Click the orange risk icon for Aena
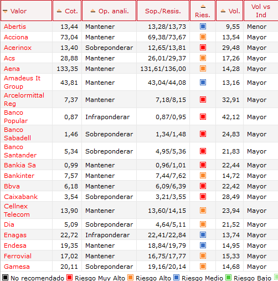 (203, 69)
